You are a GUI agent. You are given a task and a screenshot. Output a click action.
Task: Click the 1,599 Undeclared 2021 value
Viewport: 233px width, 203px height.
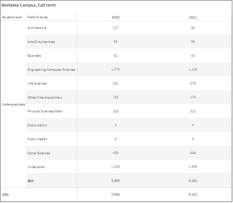tap(193, 167)
